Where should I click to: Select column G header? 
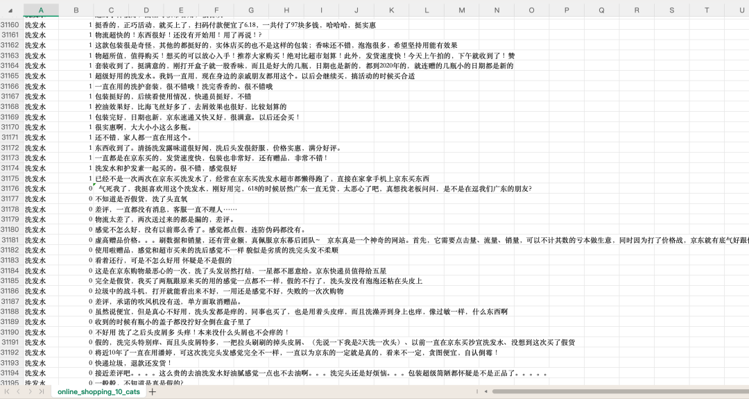[x=251, y=10]
